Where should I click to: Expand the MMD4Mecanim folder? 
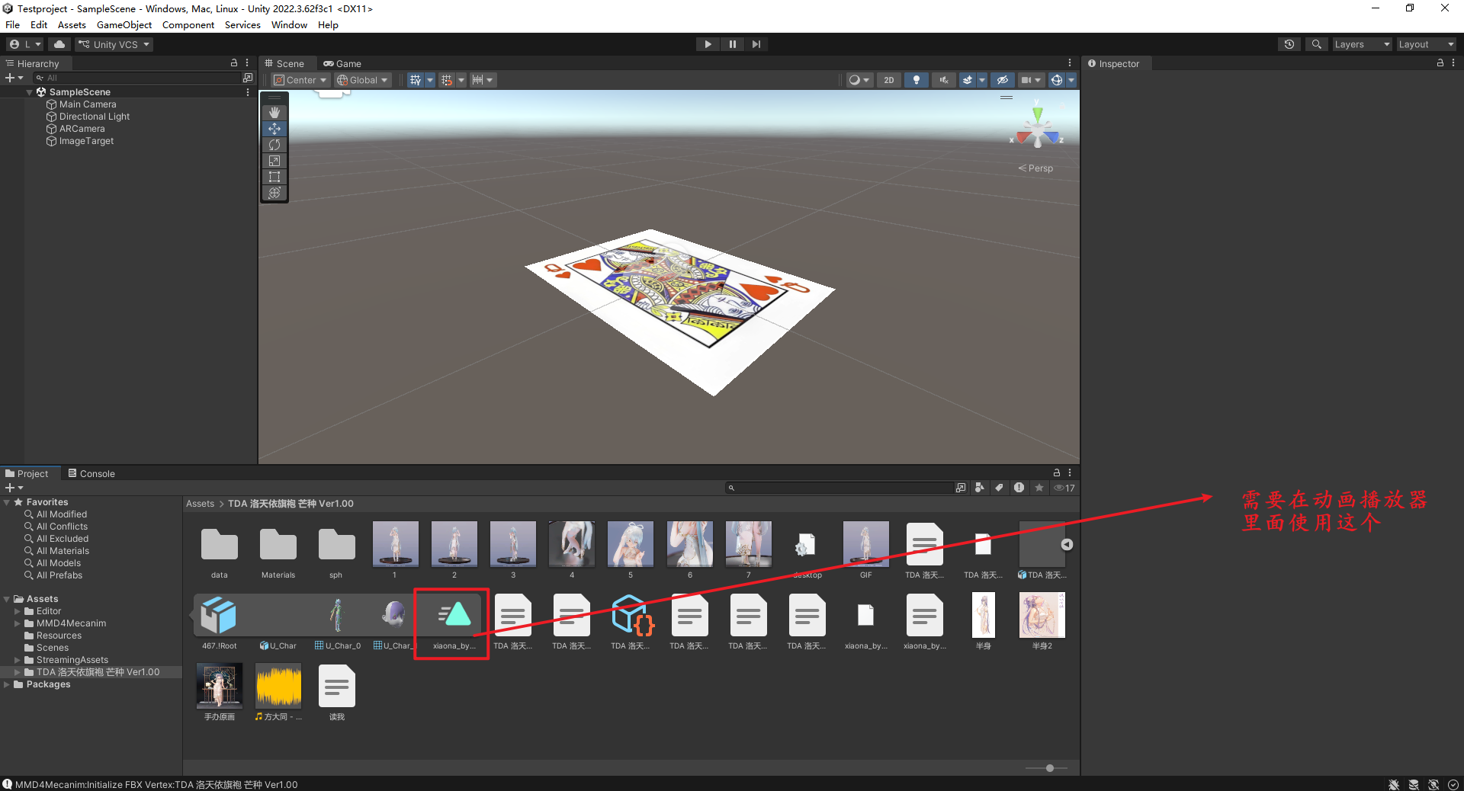click(18, 623)
